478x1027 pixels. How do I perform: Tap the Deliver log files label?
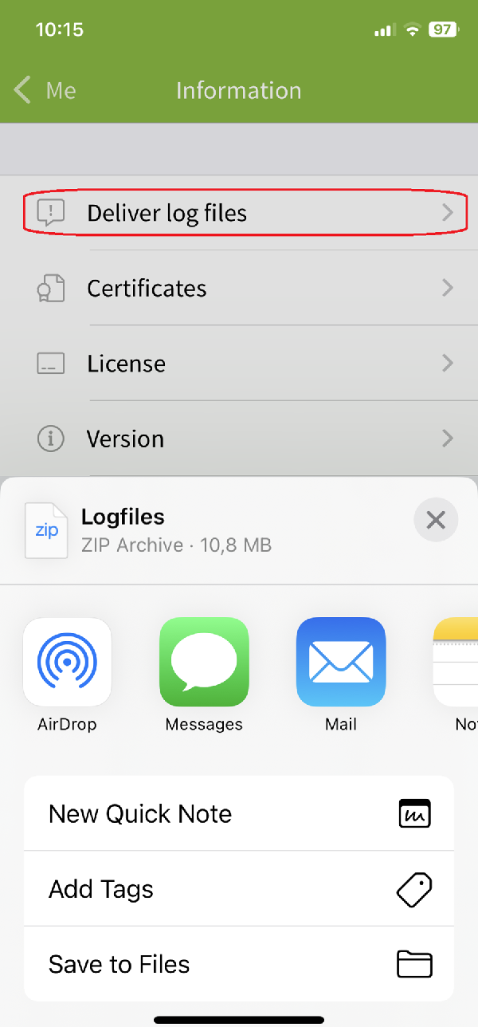click(167, 213)
